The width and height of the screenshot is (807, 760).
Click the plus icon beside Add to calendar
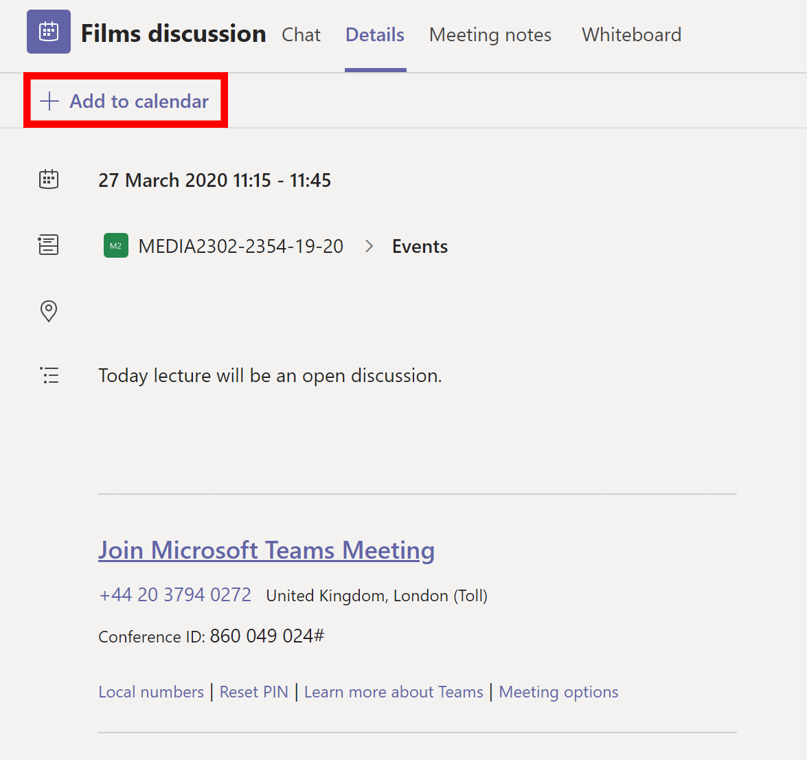(x=49, y=101)
